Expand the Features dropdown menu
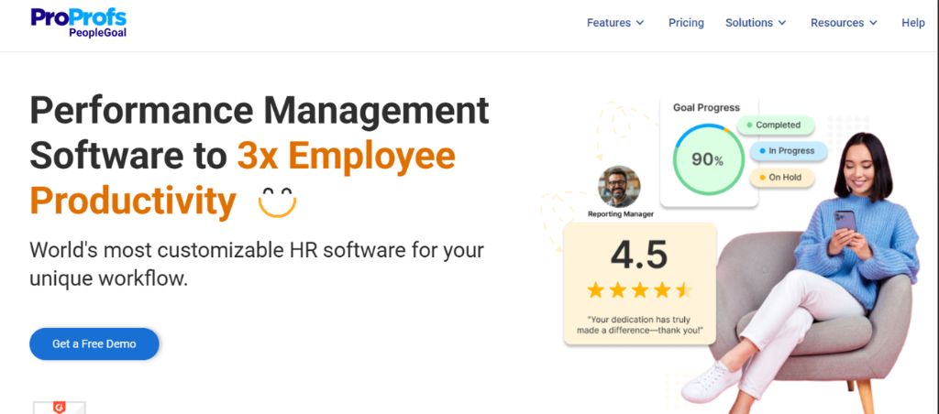 (x=615, y=23)
